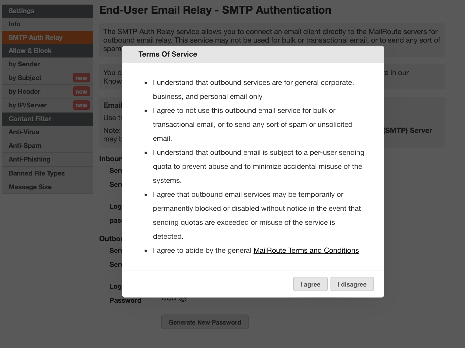
Task: Click the term about per-user sending quota
Action: point(259,166)
